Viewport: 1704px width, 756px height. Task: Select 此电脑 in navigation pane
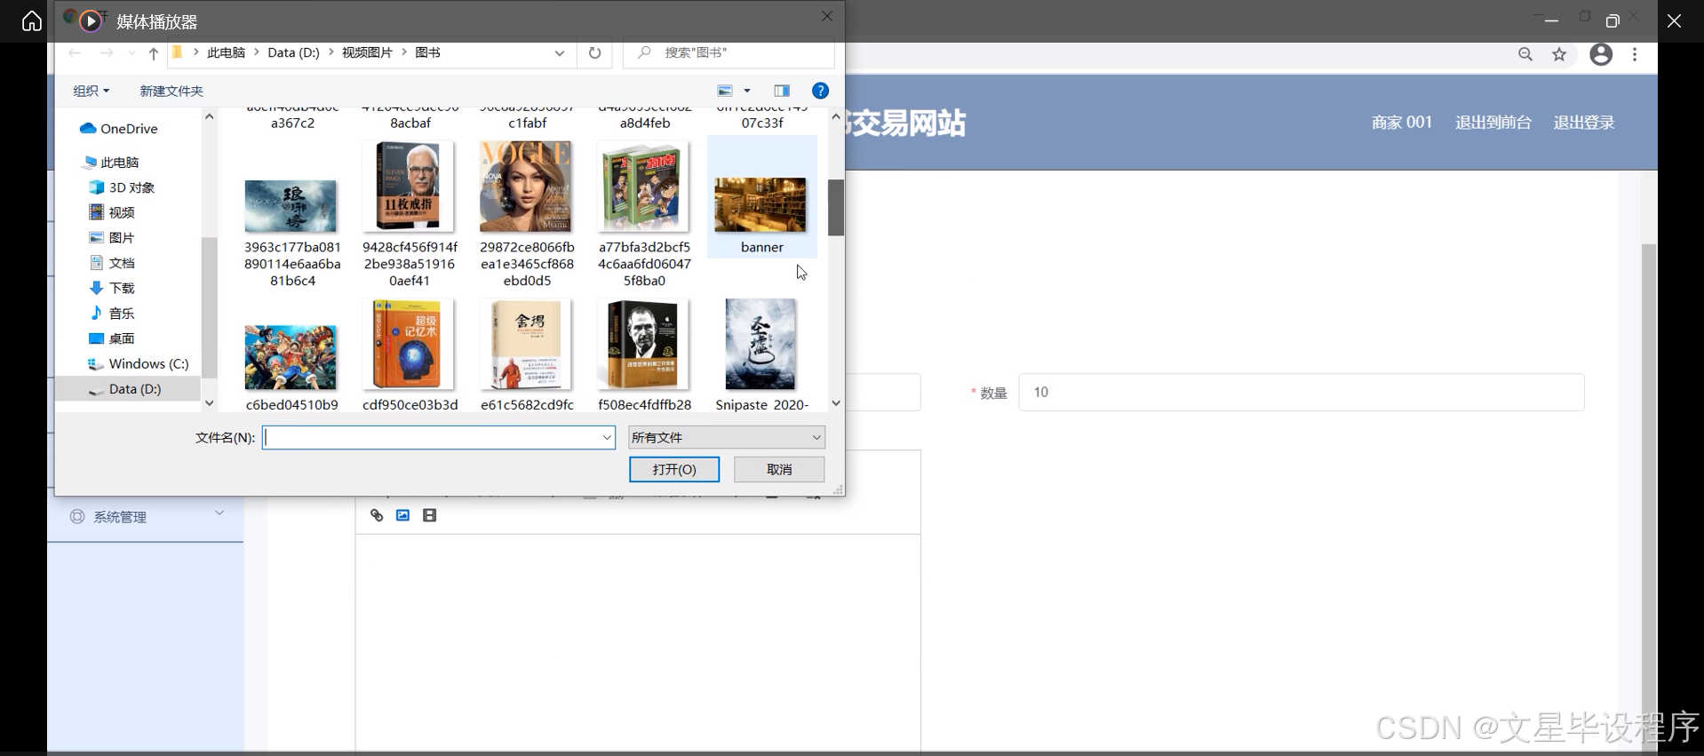(x=110, y=163)
